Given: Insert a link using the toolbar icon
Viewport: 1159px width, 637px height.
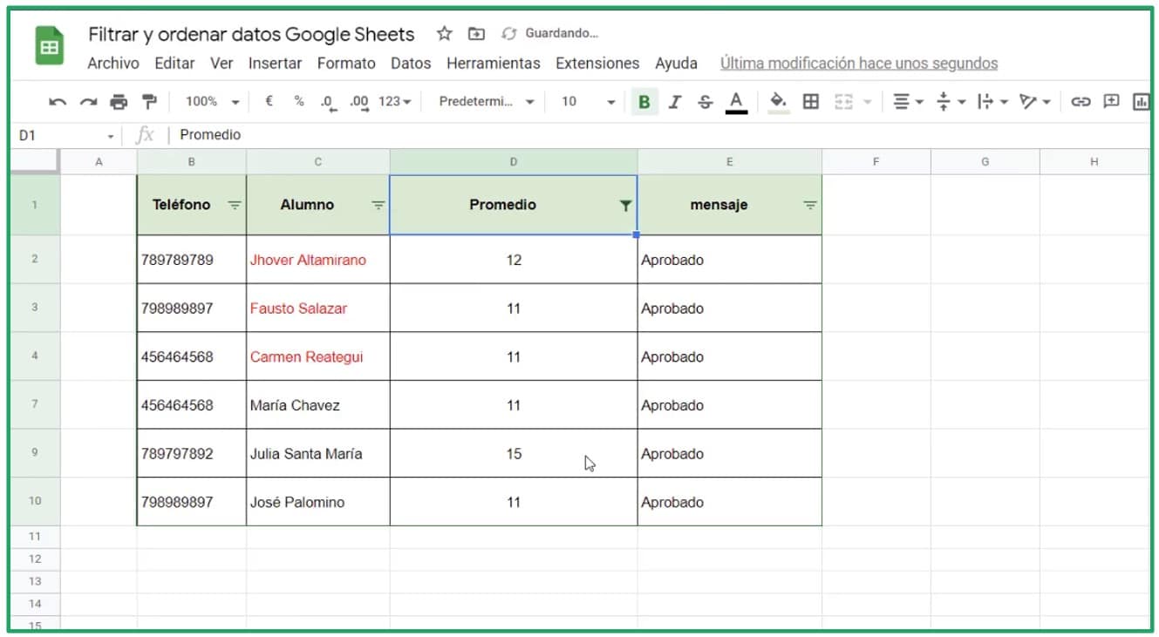Looking at the screenshot, I should coord(1081,101).
